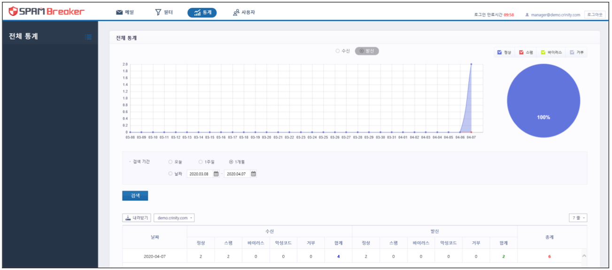
Task: Open the 사용자 (User) menu
Action: click(244, 12)
